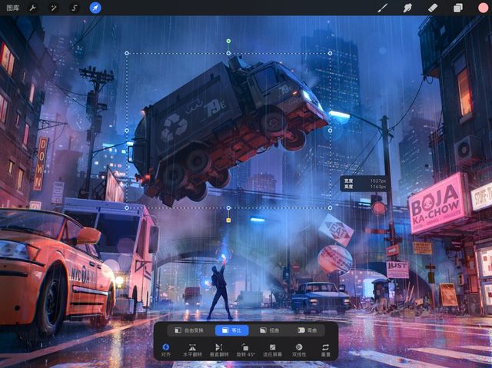Click 水平翻转 flip horizontal
The width and height of the screenshot is (492, 368).
(x=192, y=350)
